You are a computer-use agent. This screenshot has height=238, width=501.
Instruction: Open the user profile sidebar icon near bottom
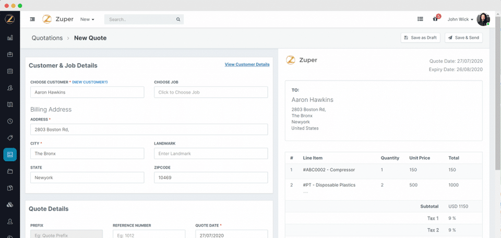point(10,221)
